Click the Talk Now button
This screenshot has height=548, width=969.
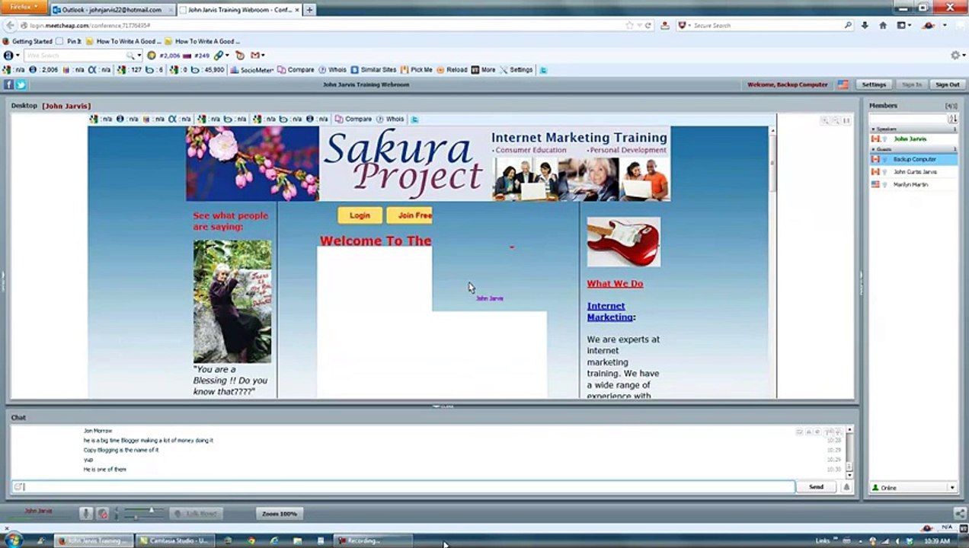point(197,514)
